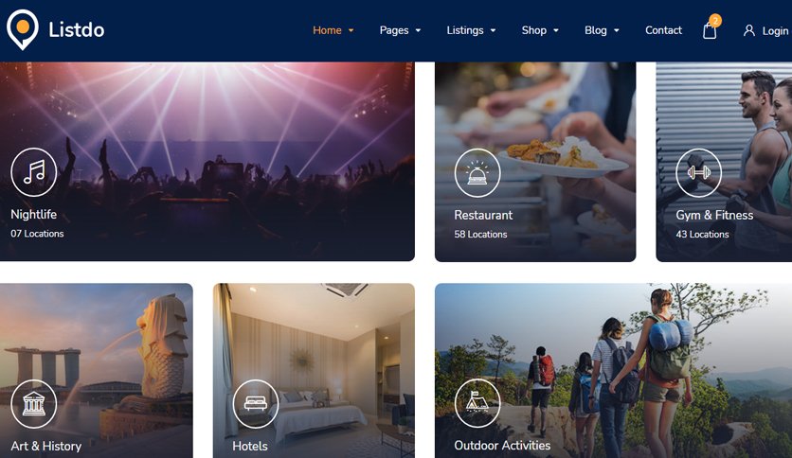Open the Blog menu item
The image size is (792, 458).
(596, 30)
